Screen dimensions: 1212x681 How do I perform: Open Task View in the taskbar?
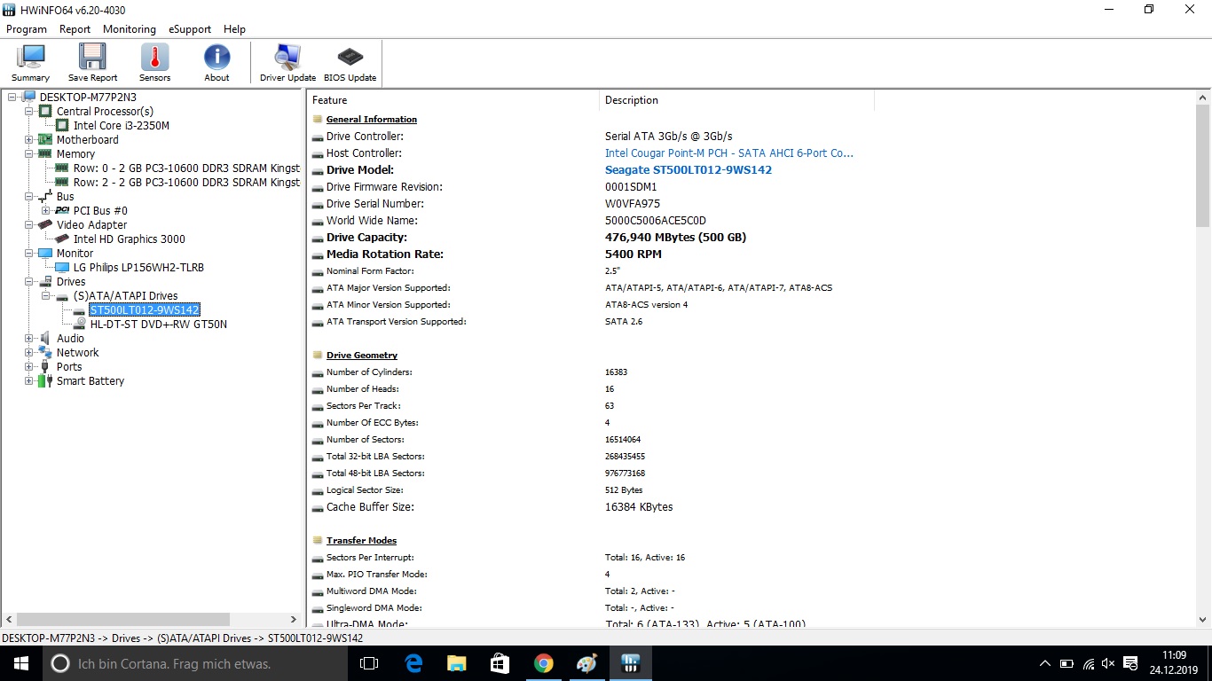coord(369,663)
